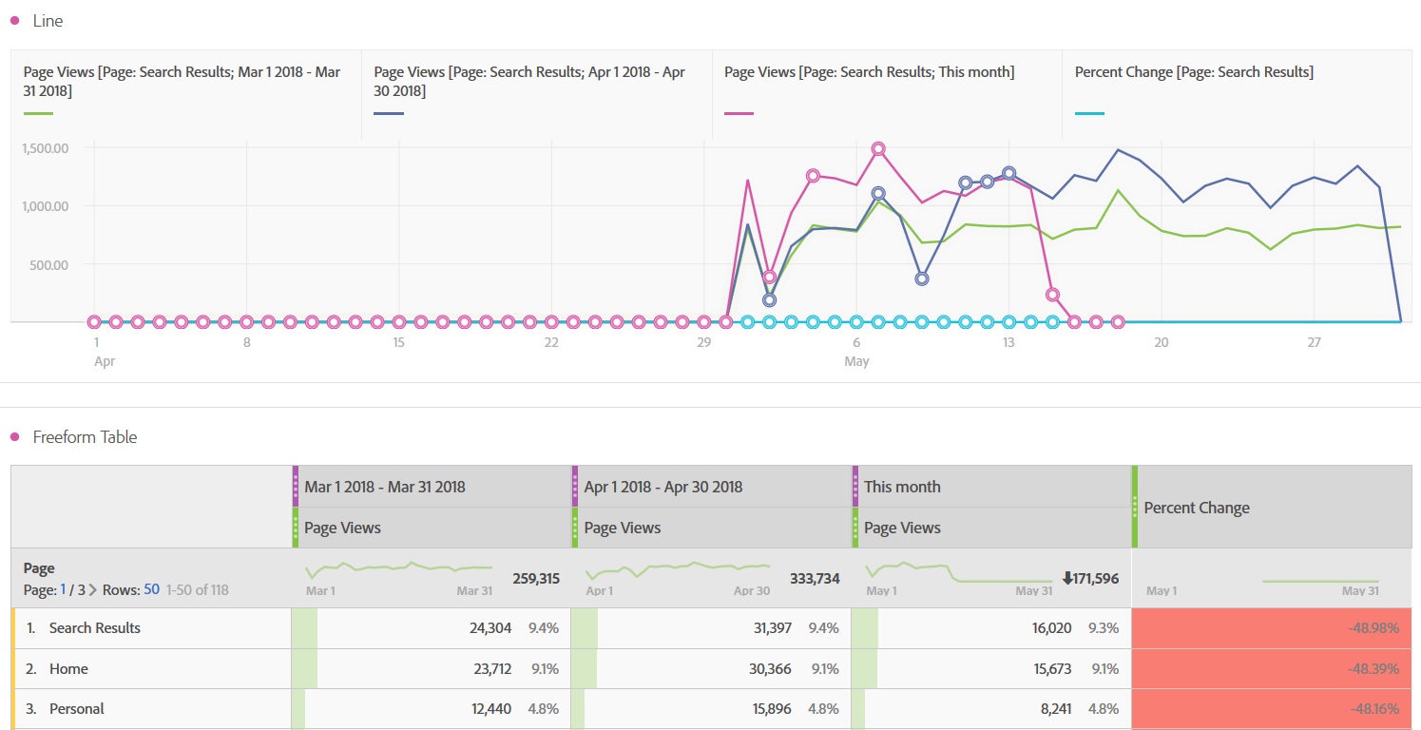This screenshot has height=730, width=1421.
Task: Click the pink dot beside Freeform Table title
Action: pyautogui.click(x=14, y=437)
